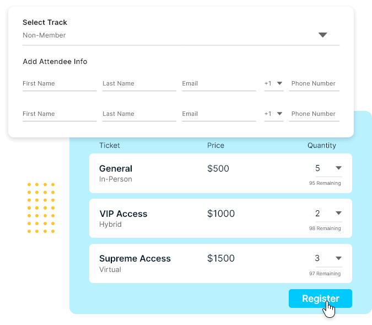Open the Supreme Access quantity dropdown
The width and height of the screenshot is (372, 325).
(338, 258)
